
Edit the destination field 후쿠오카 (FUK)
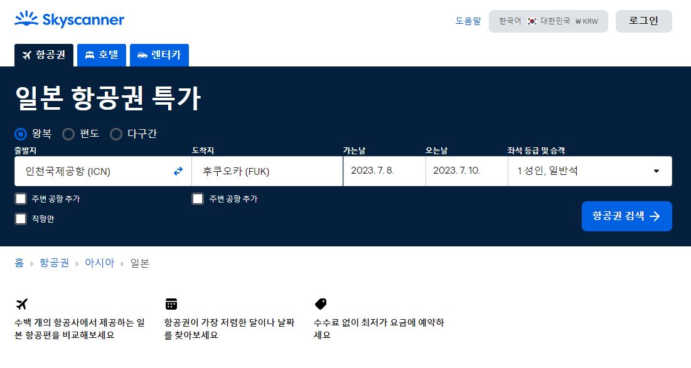tap(267, 171)
